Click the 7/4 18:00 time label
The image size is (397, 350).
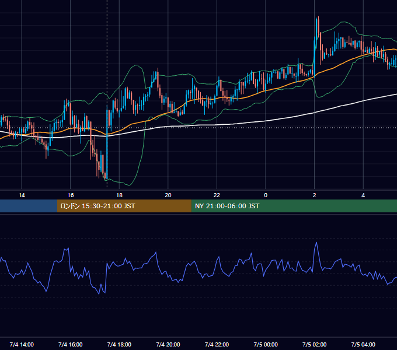[x=119, y=344]
